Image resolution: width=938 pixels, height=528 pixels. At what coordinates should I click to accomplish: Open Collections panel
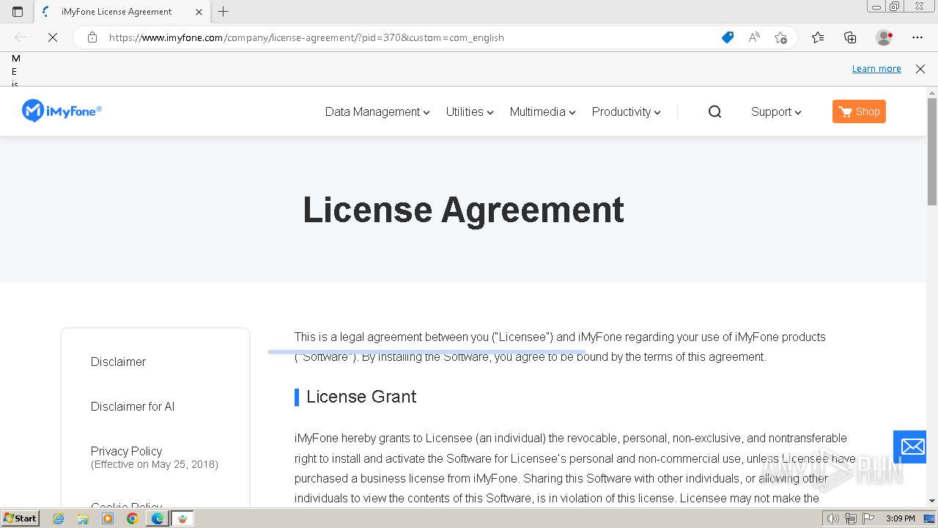(850, 37)
